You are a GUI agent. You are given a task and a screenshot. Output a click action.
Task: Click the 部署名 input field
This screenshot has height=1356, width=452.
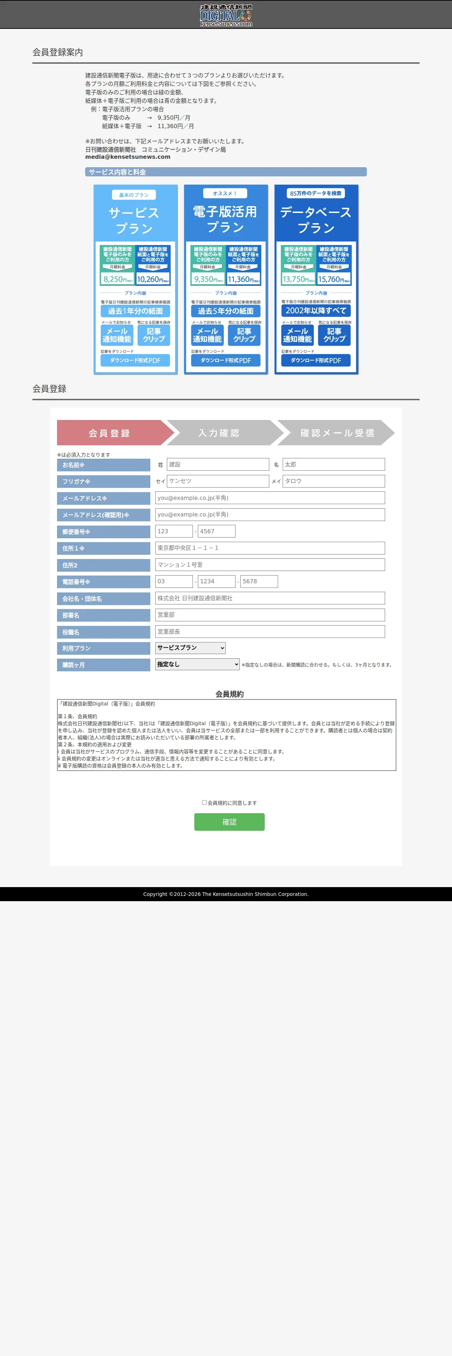(270, 615)
